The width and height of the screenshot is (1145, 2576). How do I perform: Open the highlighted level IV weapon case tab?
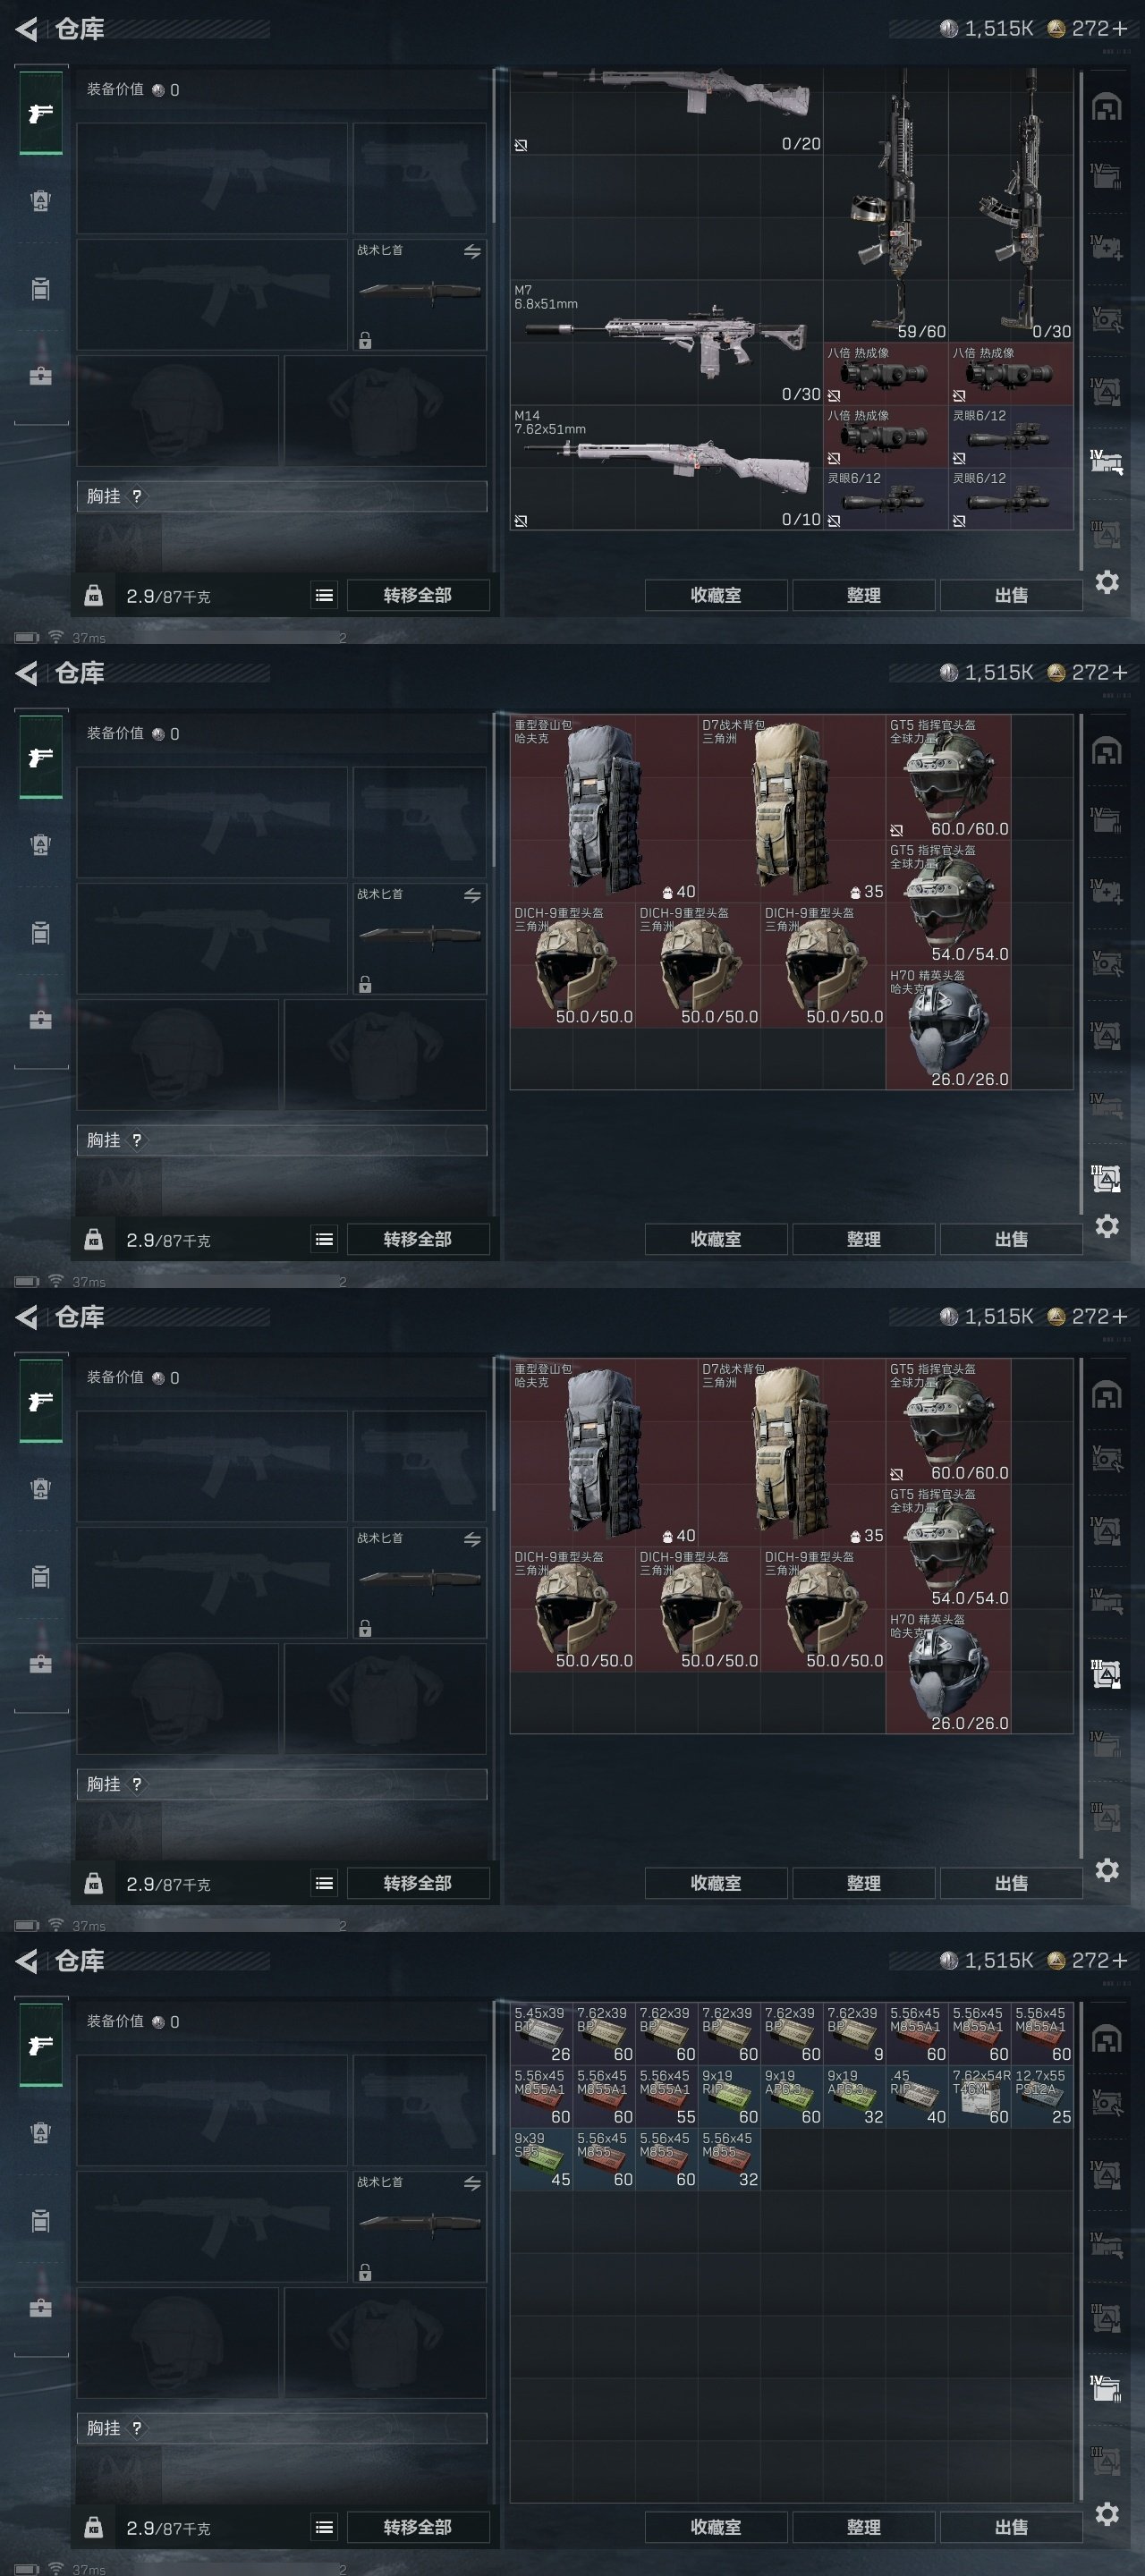click(x=1105, y=461)
